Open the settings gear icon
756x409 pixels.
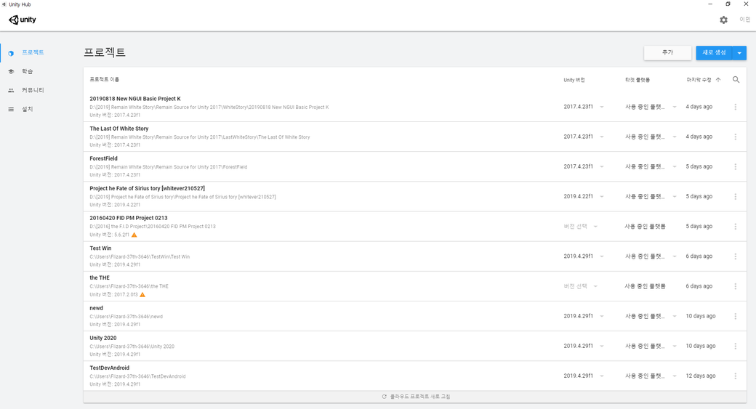coord(723,20)
